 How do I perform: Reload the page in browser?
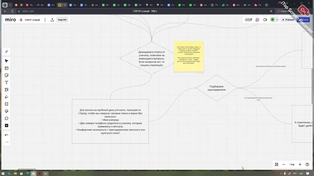(x=12, y=11)
